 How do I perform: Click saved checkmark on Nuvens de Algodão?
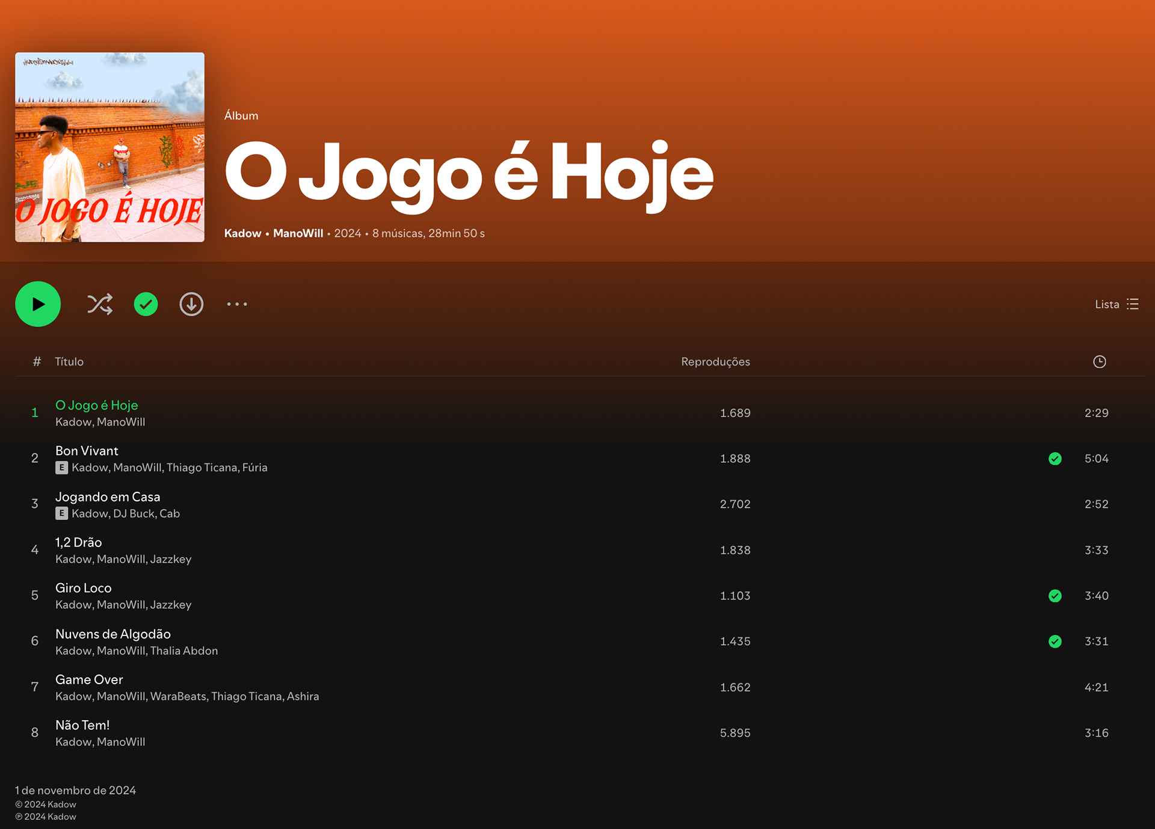tap(1055, 641)
